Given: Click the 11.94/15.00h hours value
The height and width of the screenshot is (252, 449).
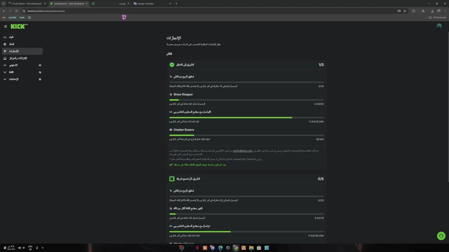Looking at the screenshot, I should point(316,122).
